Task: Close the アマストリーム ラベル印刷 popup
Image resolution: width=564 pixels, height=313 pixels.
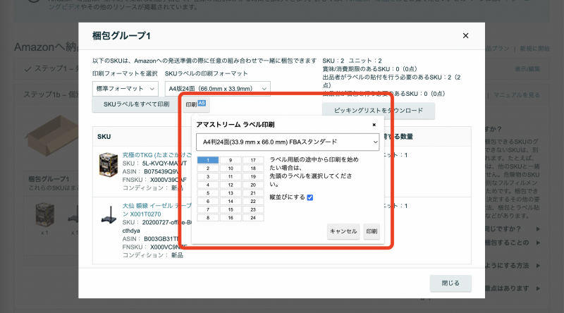Action: pyautogui.click(x=374, y=125)
